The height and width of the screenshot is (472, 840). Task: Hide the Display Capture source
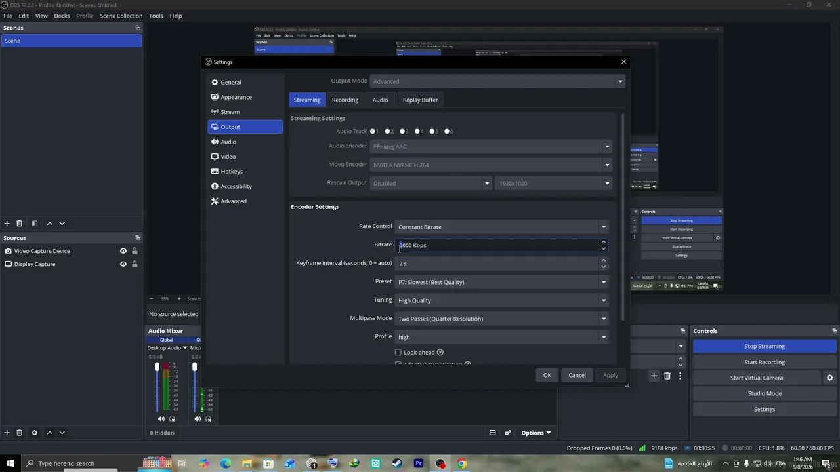[x=123, y=264]
